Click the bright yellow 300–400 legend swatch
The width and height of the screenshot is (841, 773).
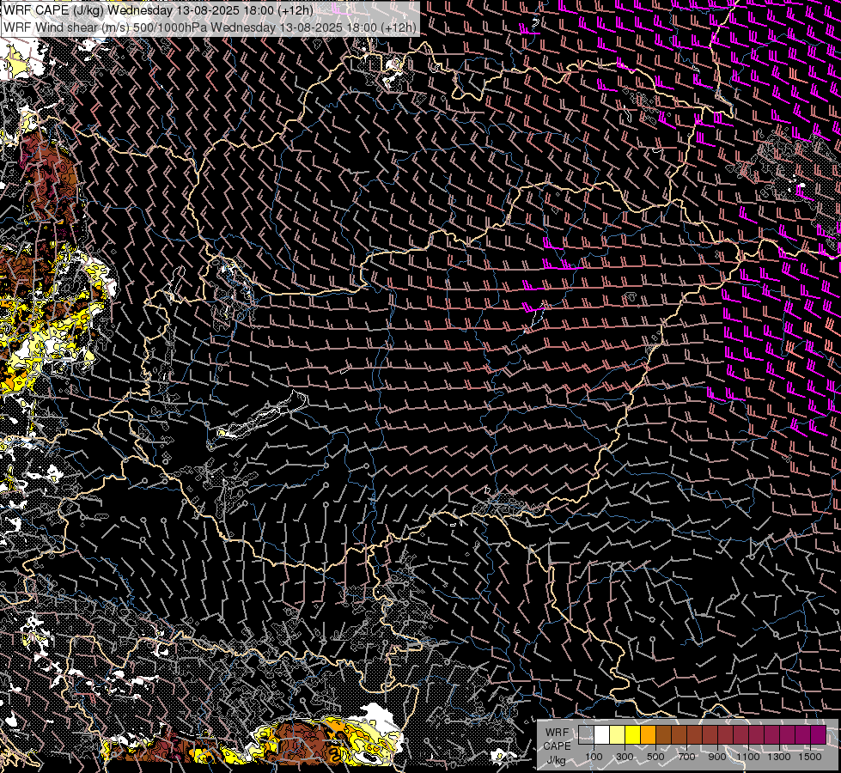click(633, 735)
